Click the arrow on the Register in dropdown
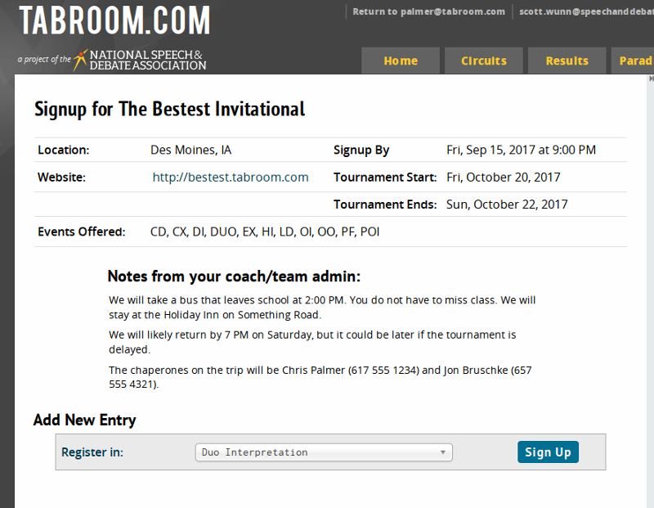654x508 pixels. click(442, 452)
